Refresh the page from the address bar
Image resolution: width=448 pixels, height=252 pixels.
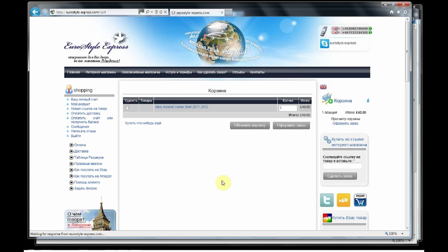point(161,12)
